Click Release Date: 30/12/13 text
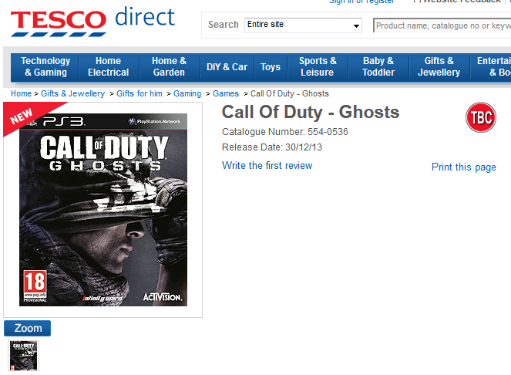The height and width of the screenshot is (375, 511). coord(272,147)
